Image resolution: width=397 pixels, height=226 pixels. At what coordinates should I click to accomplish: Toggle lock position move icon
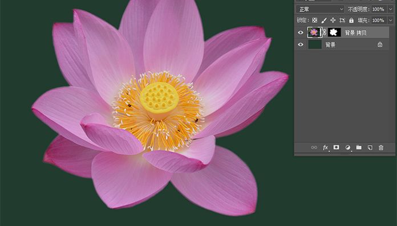click(333, 20)
